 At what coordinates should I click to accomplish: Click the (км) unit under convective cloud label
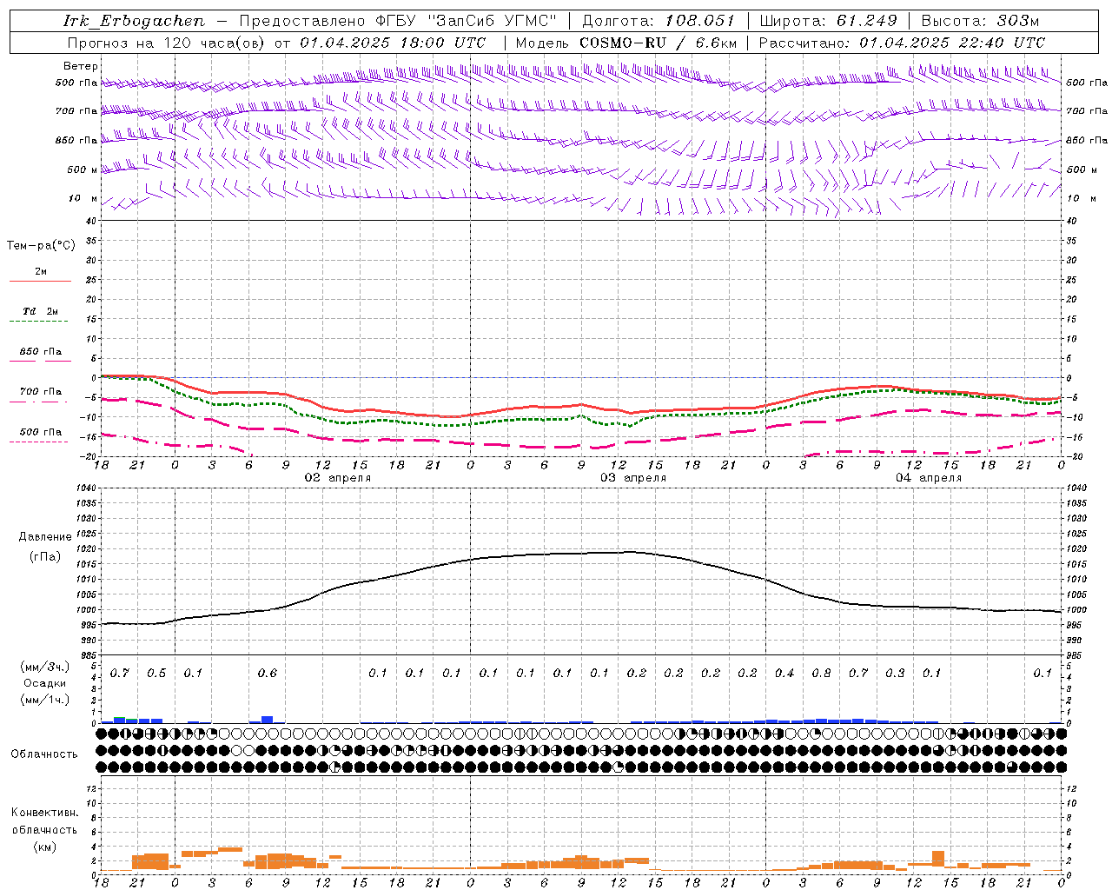tap(44, 847)
